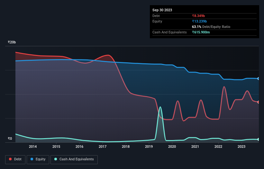Click the Debt row label in tooltip

pos(156,16)
